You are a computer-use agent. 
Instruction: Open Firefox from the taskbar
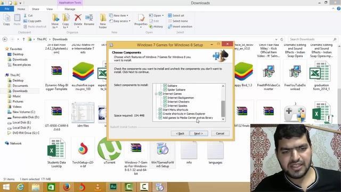pos(67,187)
